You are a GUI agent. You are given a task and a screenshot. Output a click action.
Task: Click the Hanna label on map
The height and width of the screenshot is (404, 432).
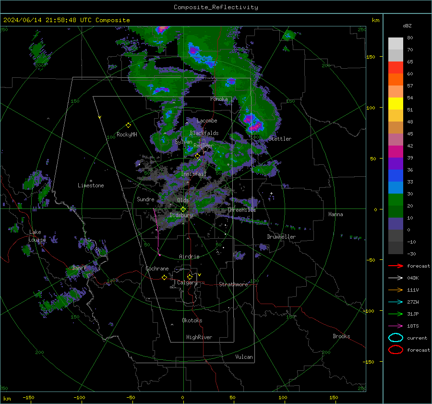pyautogui.click(x=336, y=214)
